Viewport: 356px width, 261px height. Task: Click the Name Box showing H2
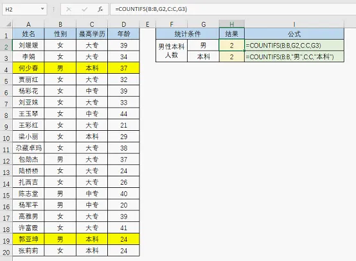point(24,9)
